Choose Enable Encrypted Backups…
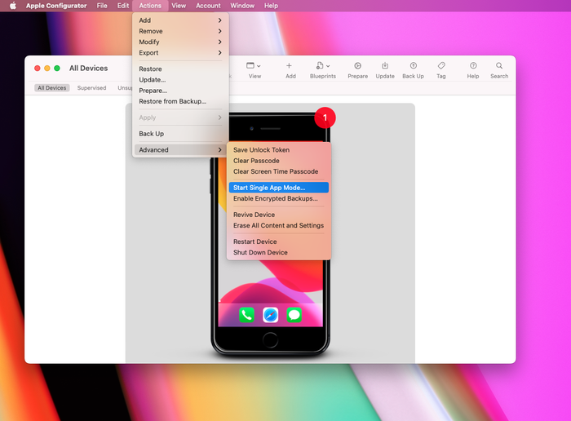The height and width of the screenshot is (421, 571). pyautogui.click(x=279, y=198)
